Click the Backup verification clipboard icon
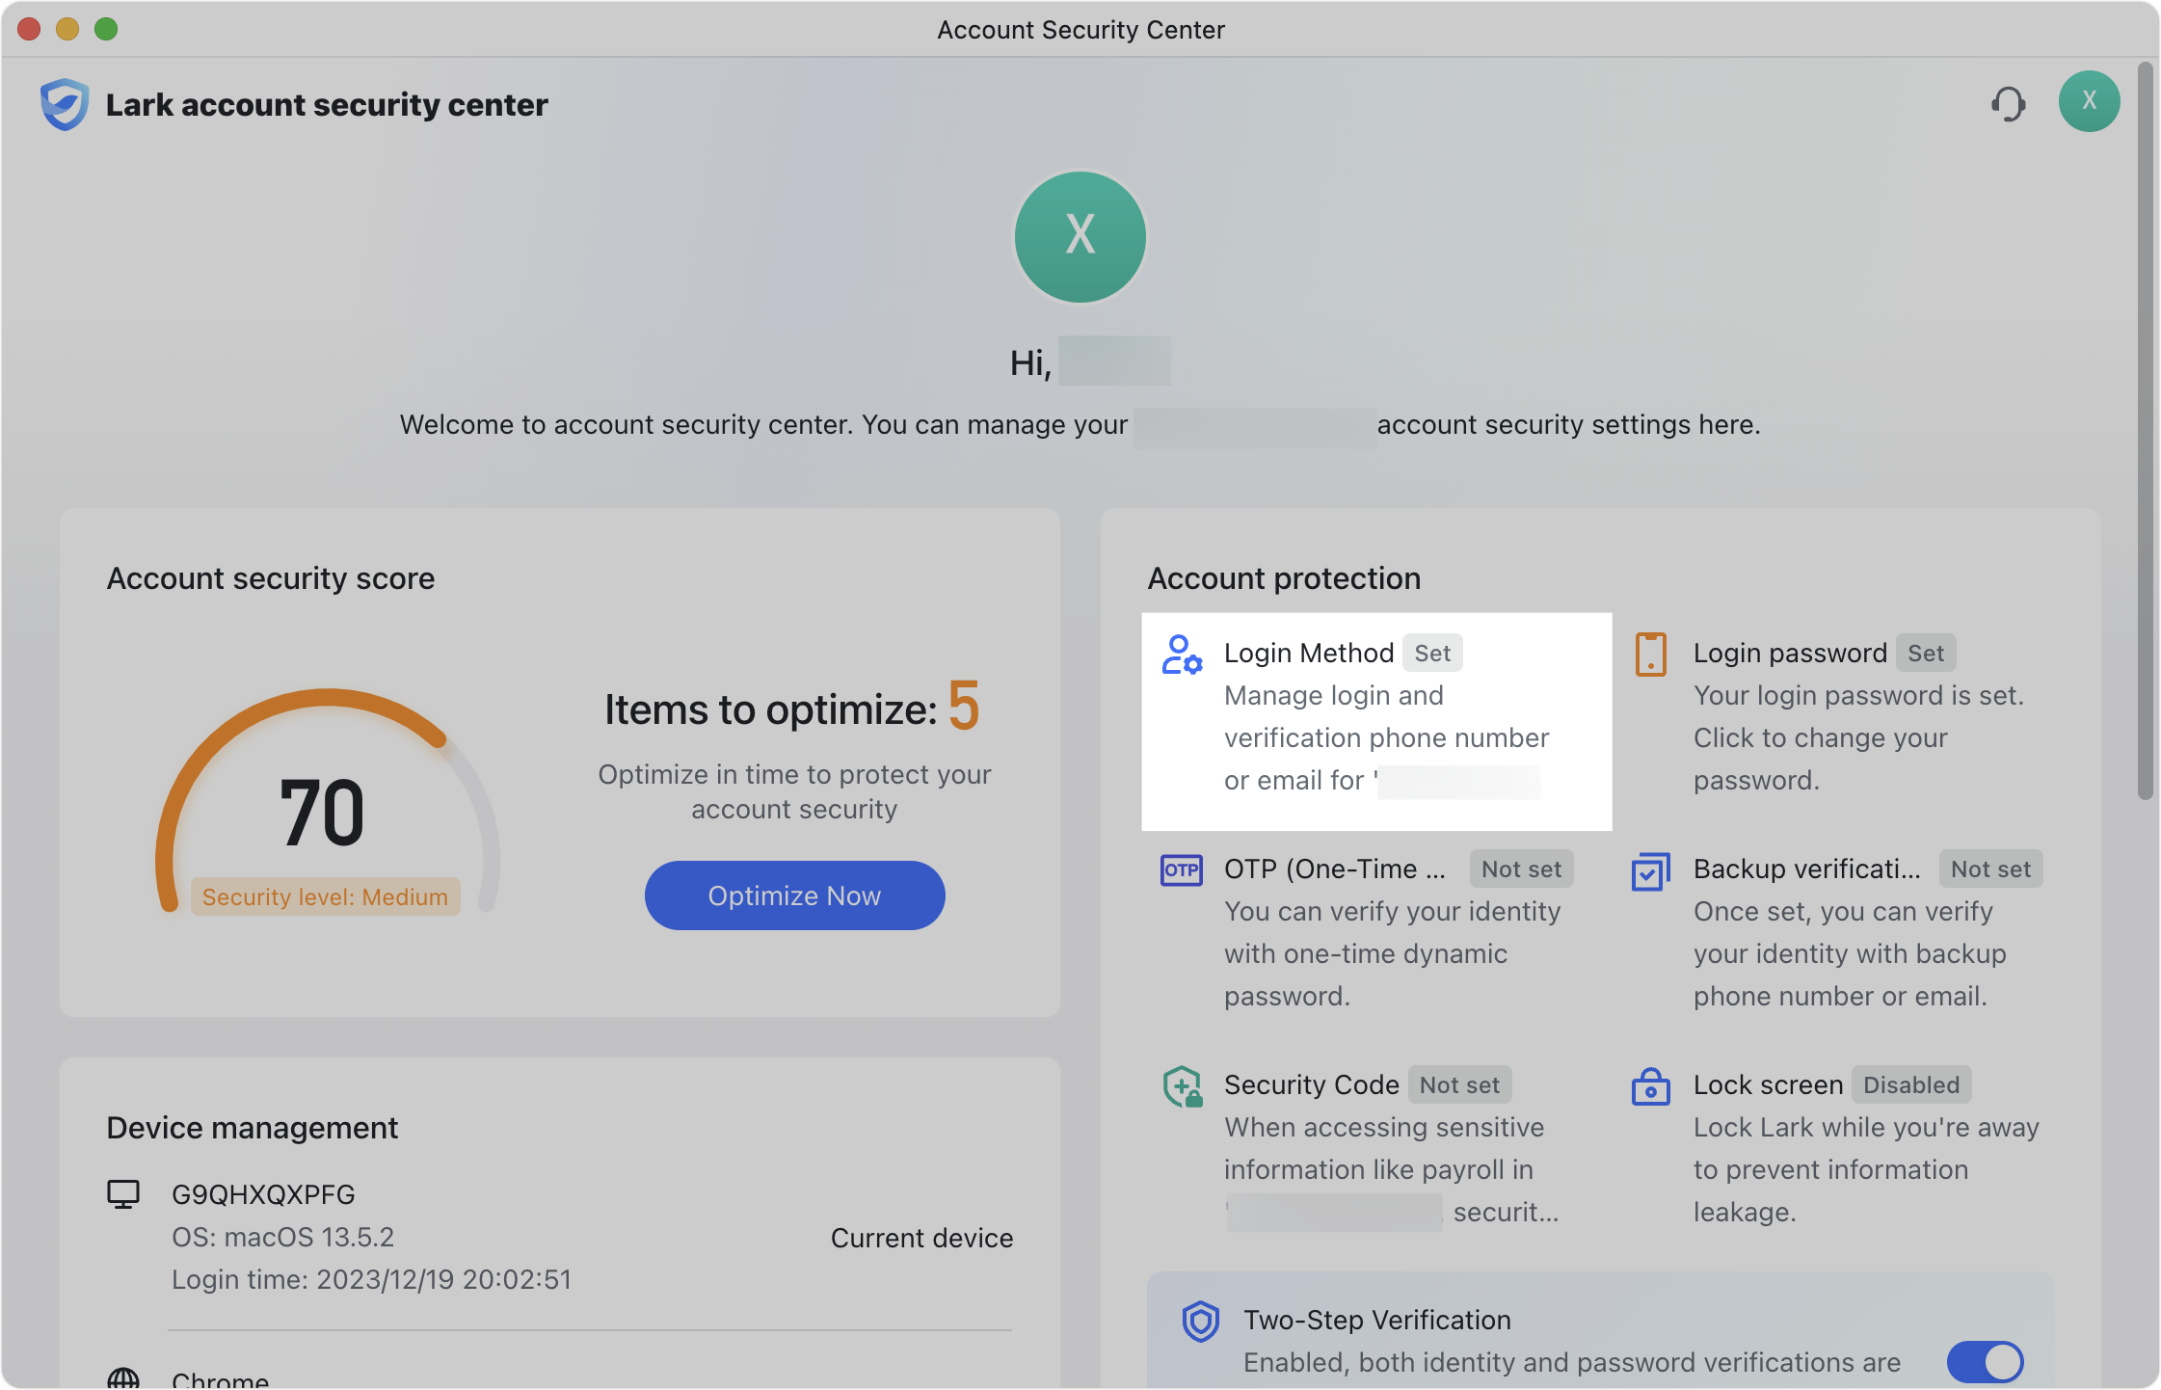The width and height of the screenshot is (2161, 1390). (x=1650, y=870)
